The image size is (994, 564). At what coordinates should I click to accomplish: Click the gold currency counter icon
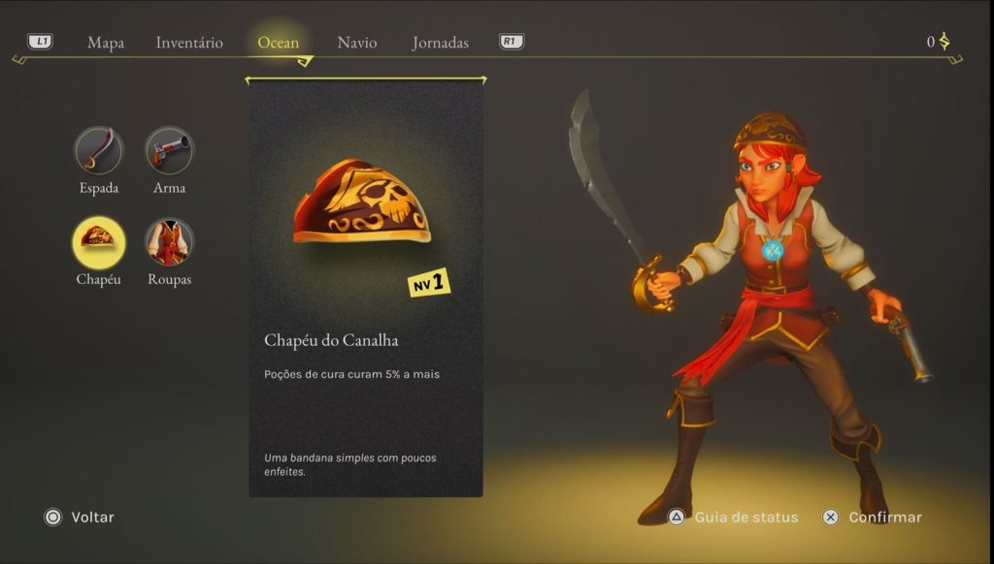click(944, 42)
